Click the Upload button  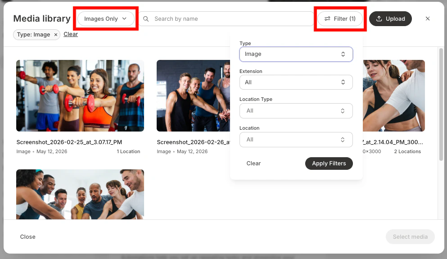[x=390, y=19]
